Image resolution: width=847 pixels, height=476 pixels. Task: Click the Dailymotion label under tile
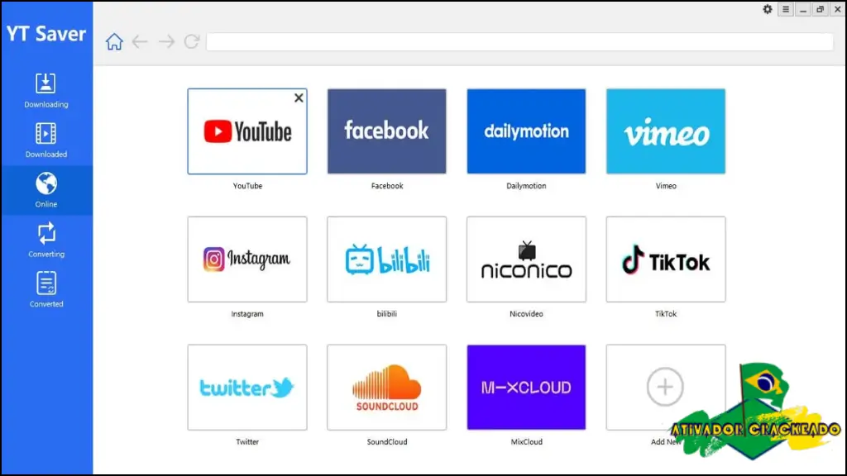526,186
